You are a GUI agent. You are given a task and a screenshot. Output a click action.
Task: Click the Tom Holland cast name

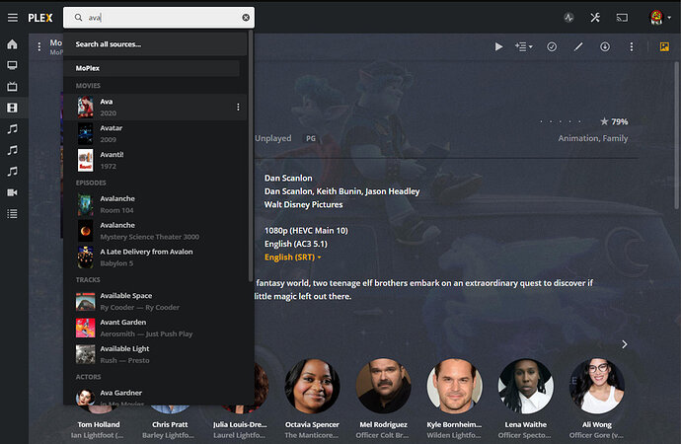(99, 424)
